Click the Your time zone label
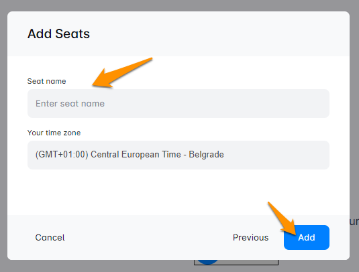The image size is (359, 272). point(54,133)
